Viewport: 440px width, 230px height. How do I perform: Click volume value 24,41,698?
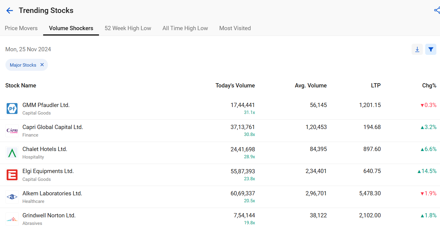point(243,149)
